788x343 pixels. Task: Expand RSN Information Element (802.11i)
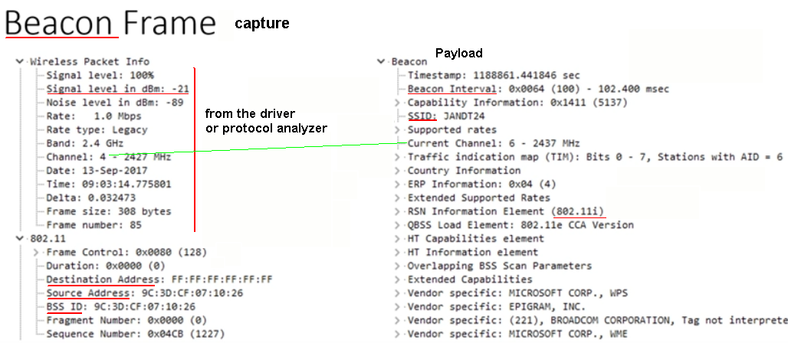(397, 211)
